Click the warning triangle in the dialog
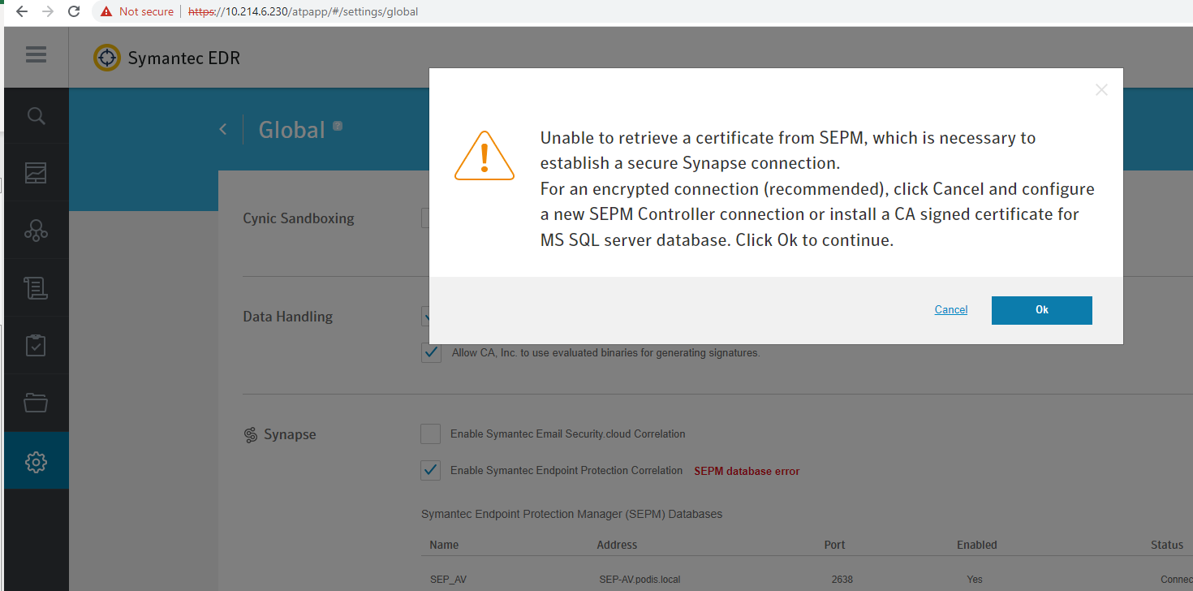 (x=485, y=156)
